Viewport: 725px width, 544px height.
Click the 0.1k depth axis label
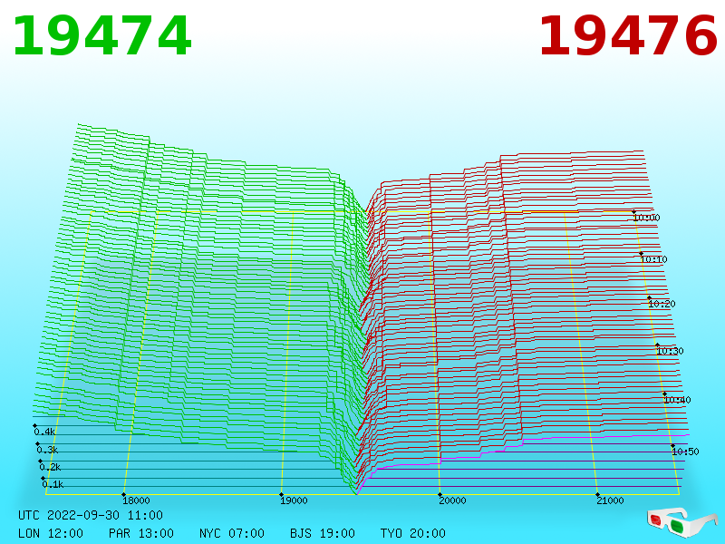(x=53, y=484)
